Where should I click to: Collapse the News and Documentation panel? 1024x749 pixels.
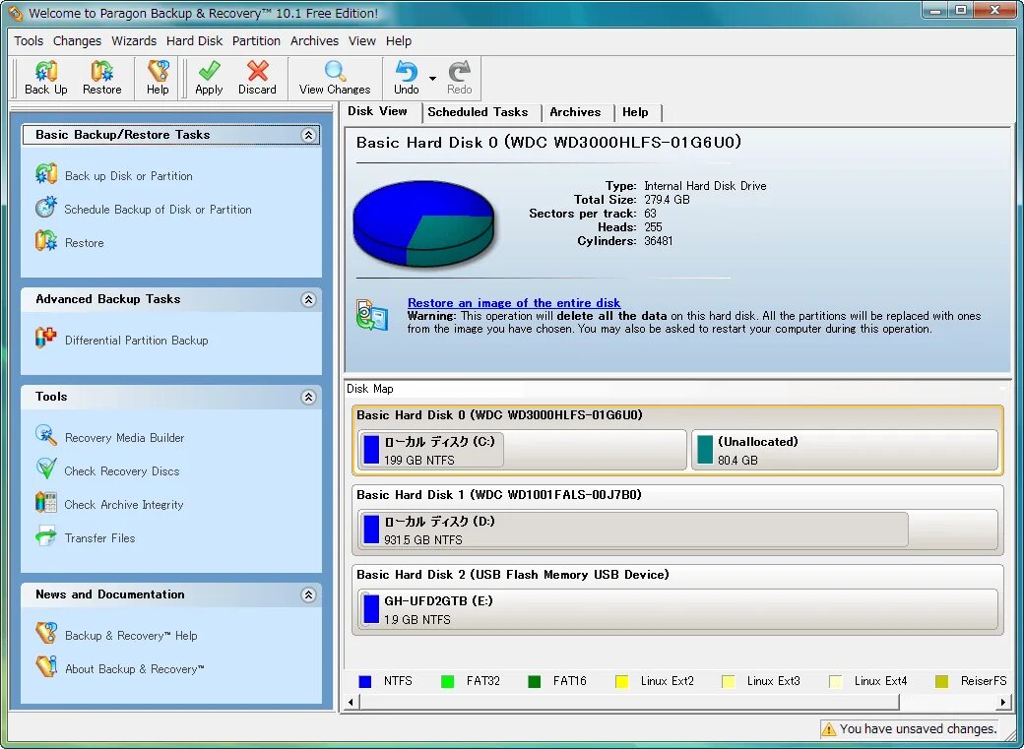308,594
